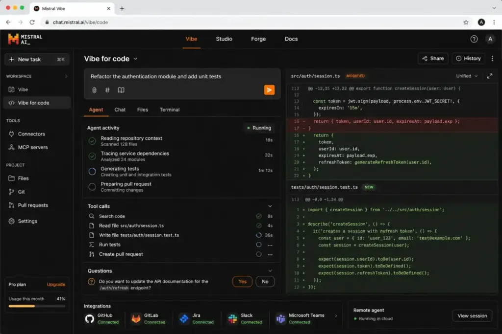502x334 pixels.
Task: Click Search code status checkmark
Action: [x=259, y=216]
